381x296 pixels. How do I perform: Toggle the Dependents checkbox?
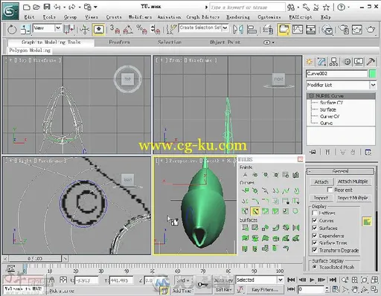click(315, 235)
